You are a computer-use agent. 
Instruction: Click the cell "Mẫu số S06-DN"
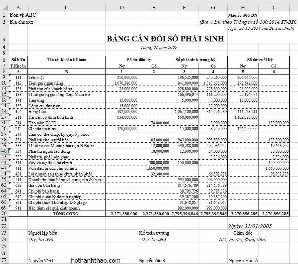coord(243,15)
